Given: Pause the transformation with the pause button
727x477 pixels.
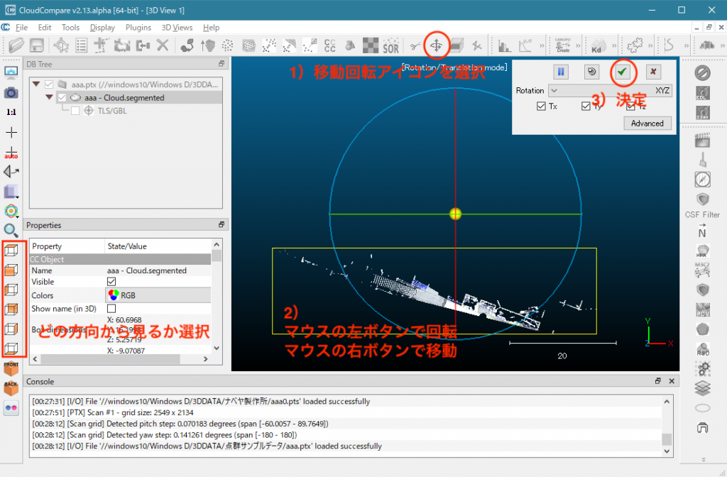Looking at the screenshot, I should [560, 72].
